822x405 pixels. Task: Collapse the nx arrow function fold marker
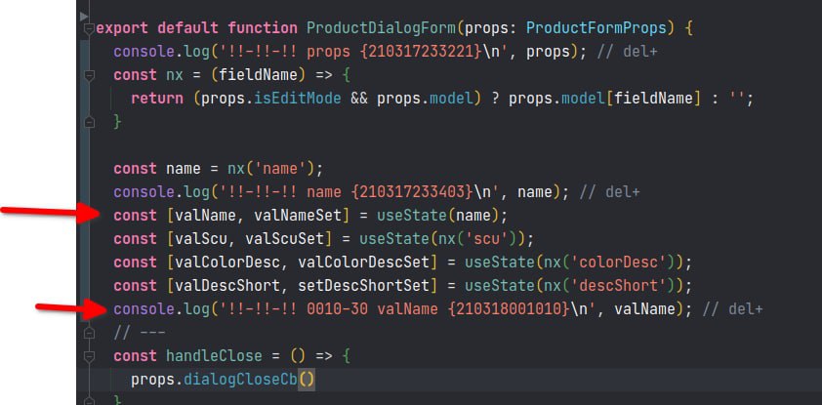(x=90, y=75)
